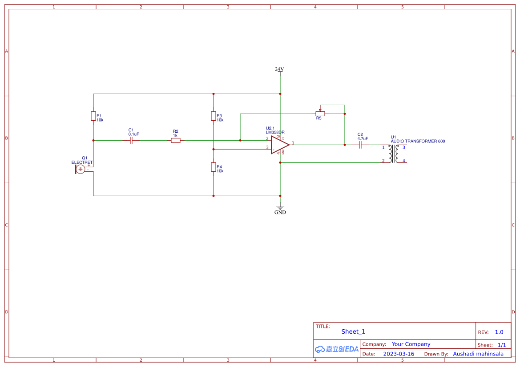Click resistor R4 10k body

tap(213, 168)
